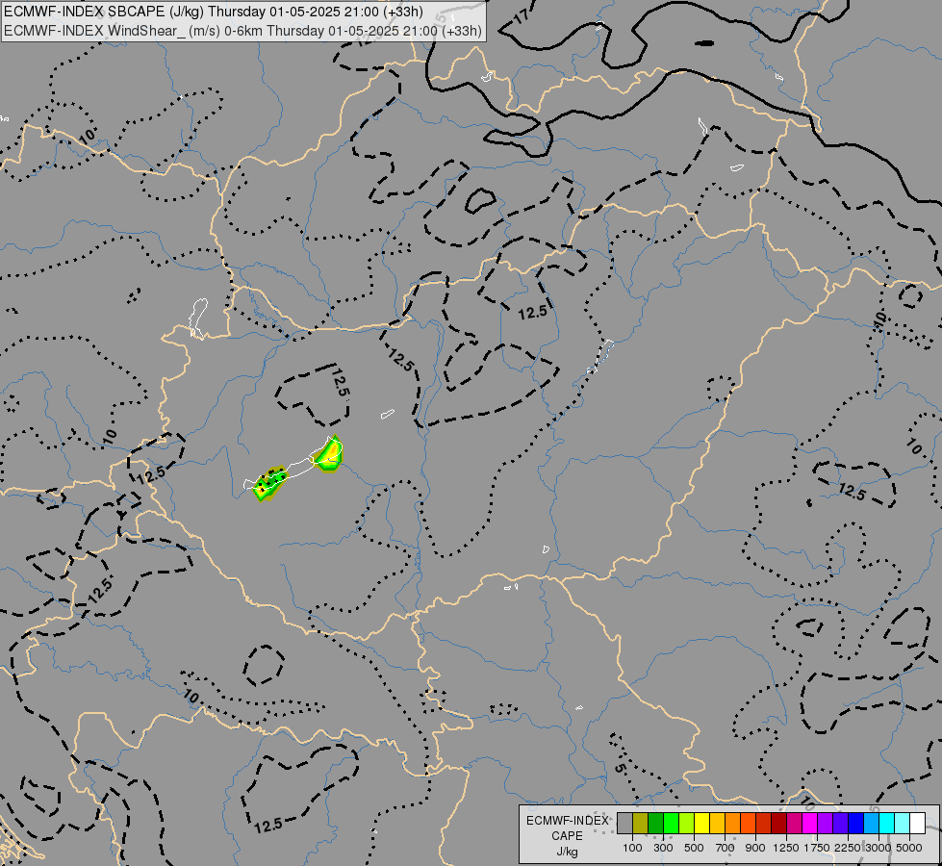Click the legend value 300
The width and height of the screenshot is (942, 866).
[663, 848]
